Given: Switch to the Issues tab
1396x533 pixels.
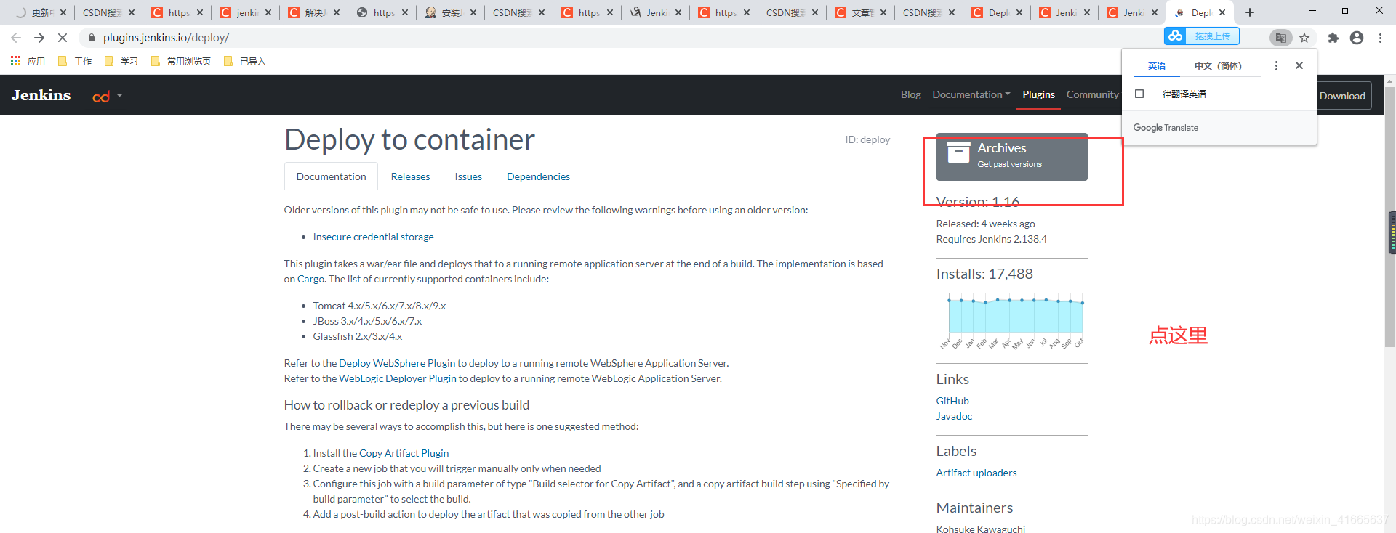Looking at the screenshot, I should 468,176.
